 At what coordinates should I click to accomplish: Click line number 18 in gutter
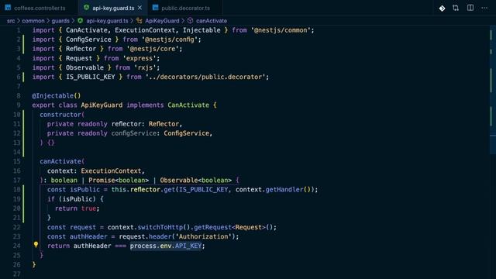coord(16,189)
